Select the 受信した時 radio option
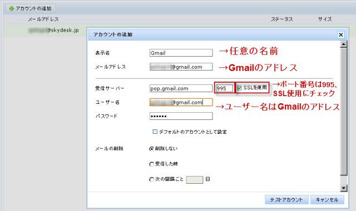356x211 pixels. (x=151, y=164)
